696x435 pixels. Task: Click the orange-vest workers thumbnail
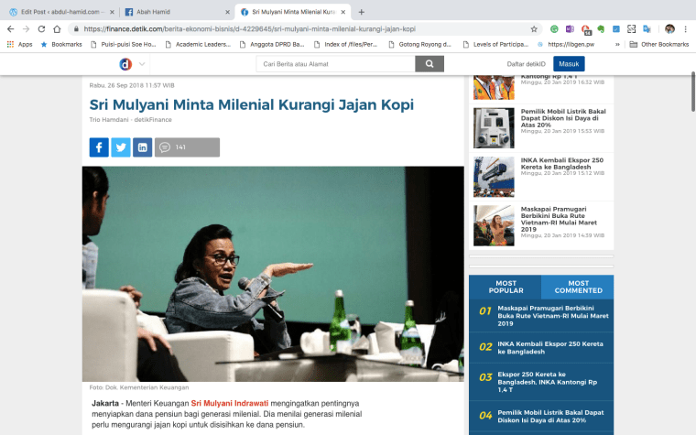(x=494, y=87)
